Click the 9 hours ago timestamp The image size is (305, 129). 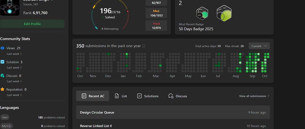257,112
